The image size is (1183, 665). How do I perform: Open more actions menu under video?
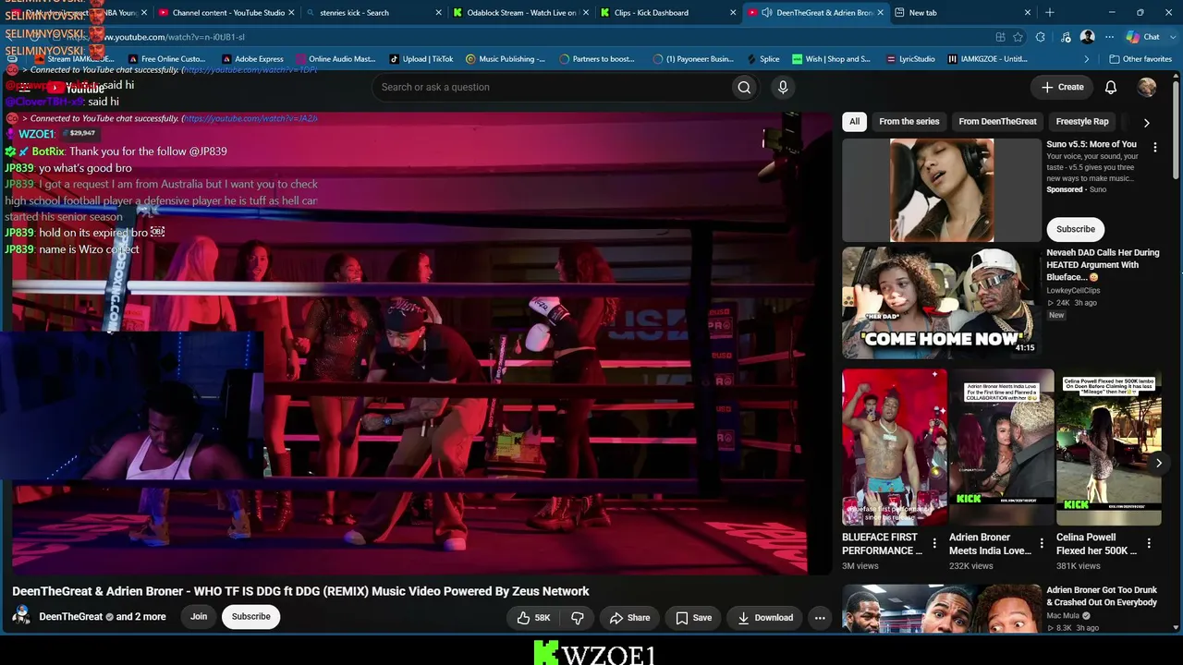pyautogui.click(x=820, y=617)
